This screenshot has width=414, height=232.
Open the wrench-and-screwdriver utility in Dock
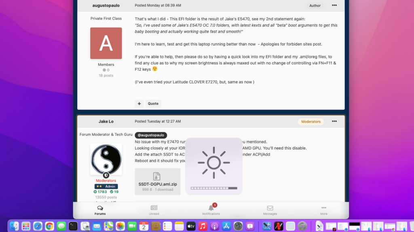click(x=267, y=226)
